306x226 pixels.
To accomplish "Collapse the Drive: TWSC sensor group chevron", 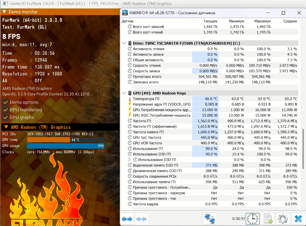I will pyautogui.click(x=124, y=43).
